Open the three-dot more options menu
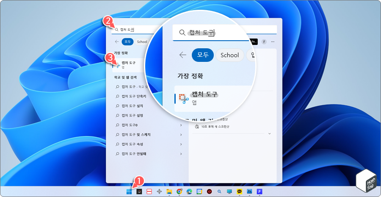 point(273,42)
